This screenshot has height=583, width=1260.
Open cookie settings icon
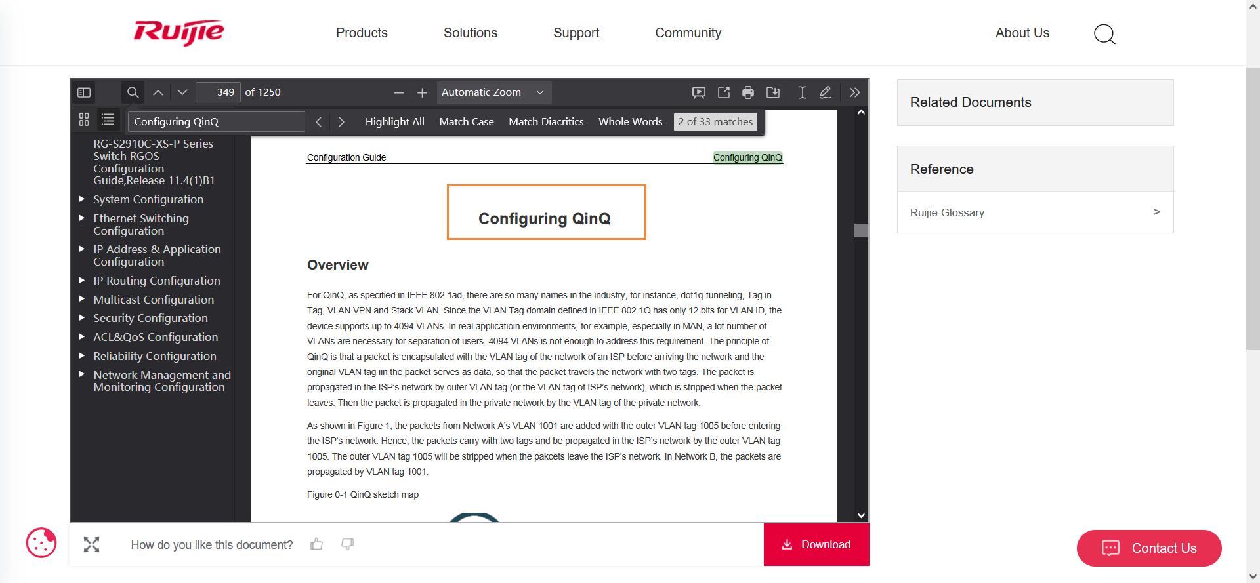(x=41, y=543)
